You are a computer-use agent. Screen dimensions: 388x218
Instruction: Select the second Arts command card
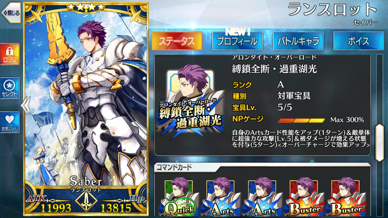pyautogui.click(x=263, y=197)
